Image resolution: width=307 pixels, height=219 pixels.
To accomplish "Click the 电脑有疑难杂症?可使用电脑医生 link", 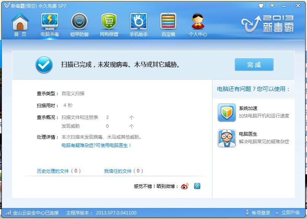I will (x=97, y=145).
